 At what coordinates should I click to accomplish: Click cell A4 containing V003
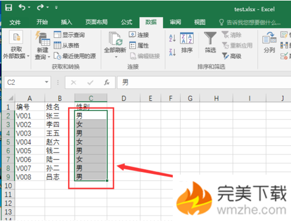30,133
